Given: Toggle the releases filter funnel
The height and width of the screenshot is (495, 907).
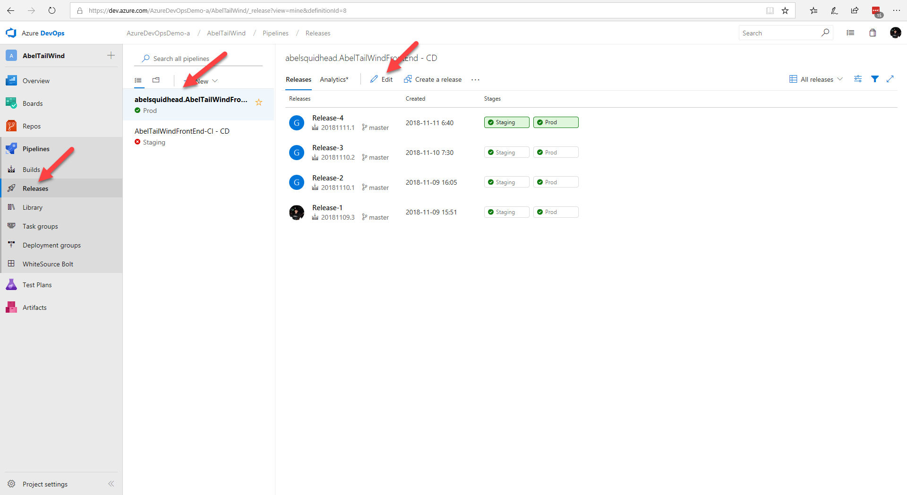Looking at the screenshot, I should pos(875,79).
